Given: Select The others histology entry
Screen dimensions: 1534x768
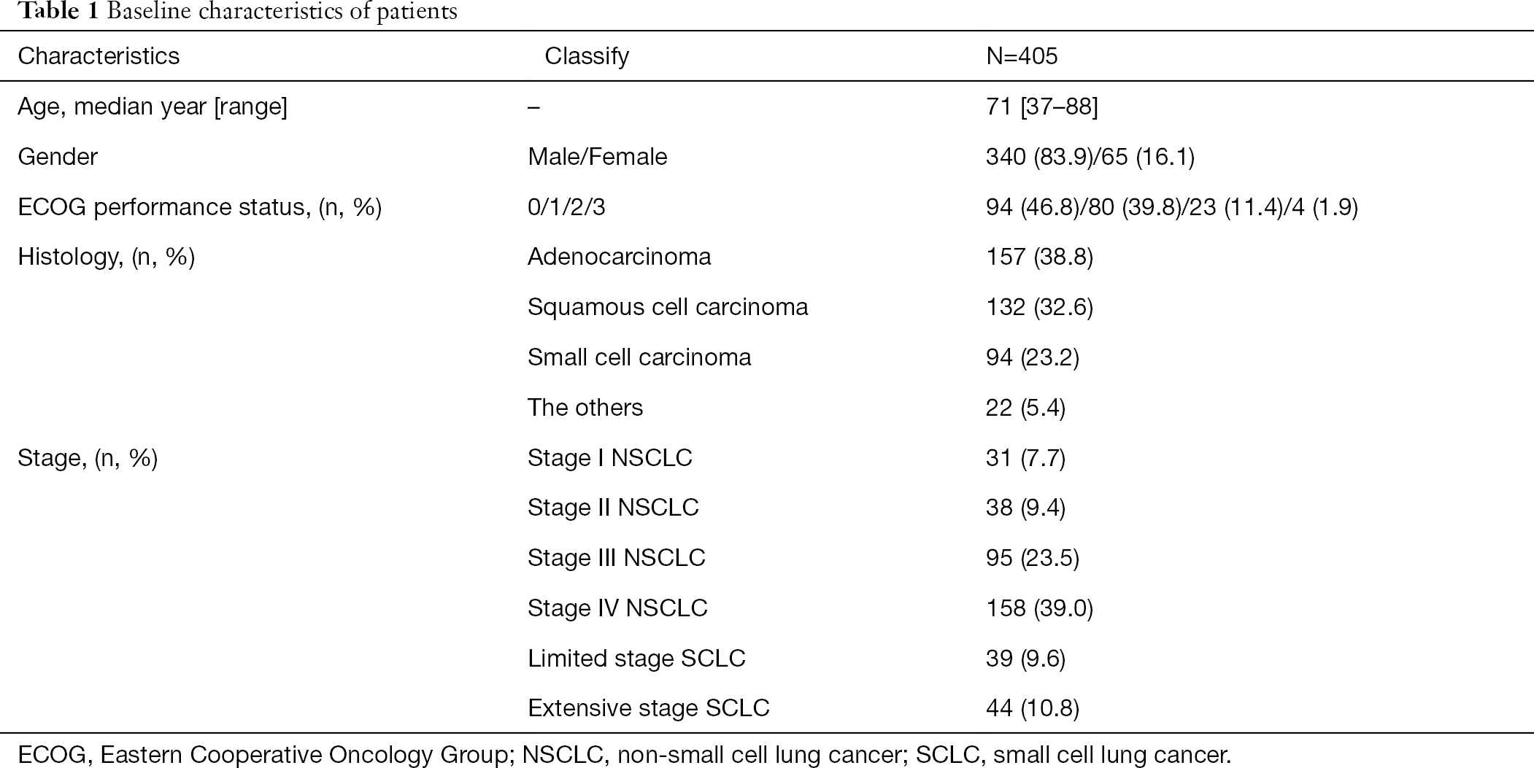Looking at the screenshot, I should point(585,407).
